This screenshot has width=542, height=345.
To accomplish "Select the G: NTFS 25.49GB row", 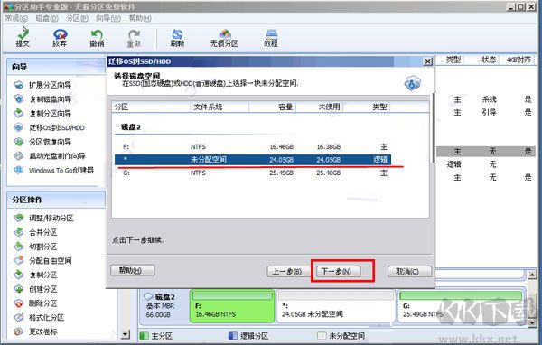I will 253,172.
